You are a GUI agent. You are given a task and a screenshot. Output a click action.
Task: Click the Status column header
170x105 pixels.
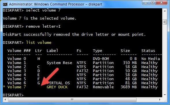[x=148, y=50]
